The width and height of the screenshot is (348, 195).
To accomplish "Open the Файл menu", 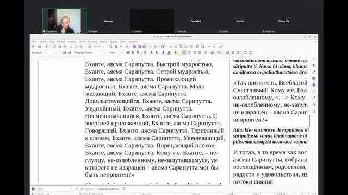I will tap(34, 42).
